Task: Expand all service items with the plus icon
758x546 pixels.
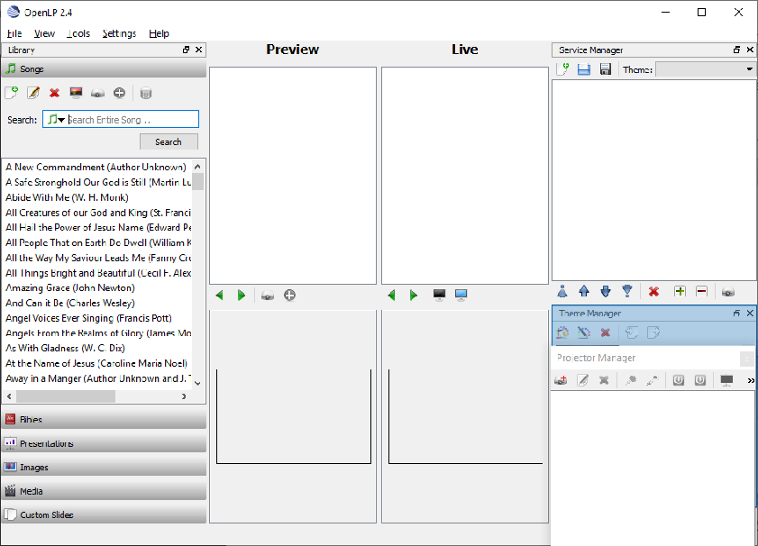Action: tap(680, 291)
